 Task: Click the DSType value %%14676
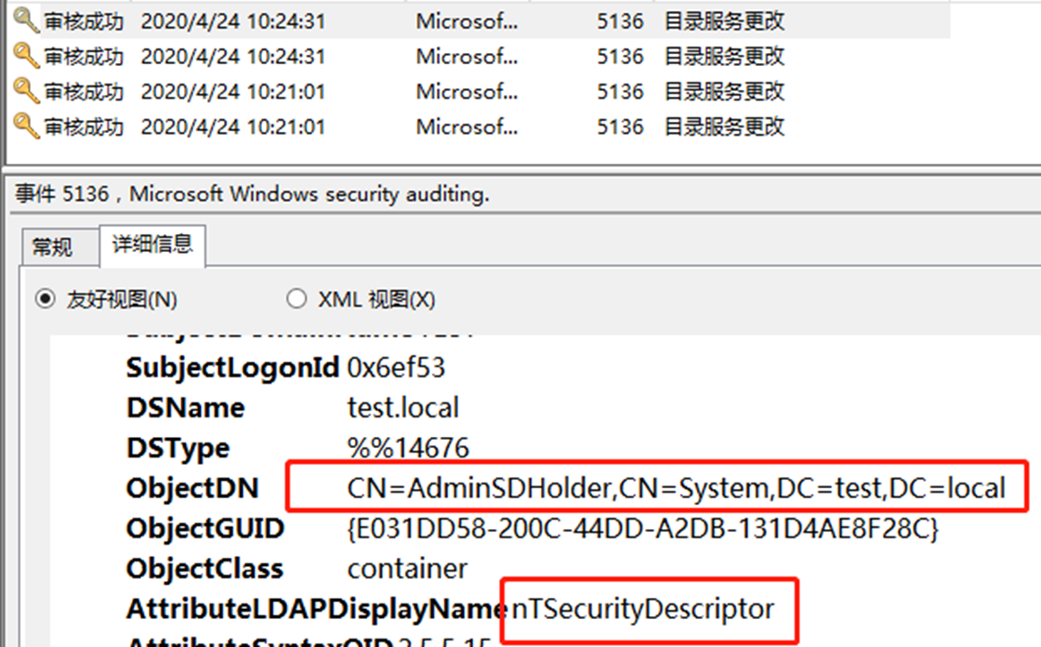click(x=408, y=448)
